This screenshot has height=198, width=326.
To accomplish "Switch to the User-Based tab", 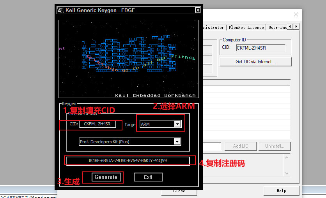I will (x=277, y=27).
